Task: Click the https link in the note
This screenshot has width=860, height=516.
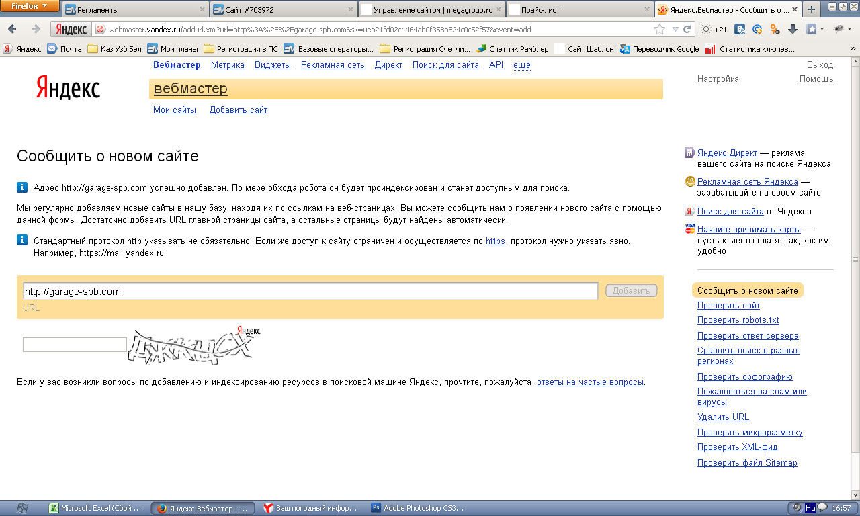Action: tap(495, 241)
